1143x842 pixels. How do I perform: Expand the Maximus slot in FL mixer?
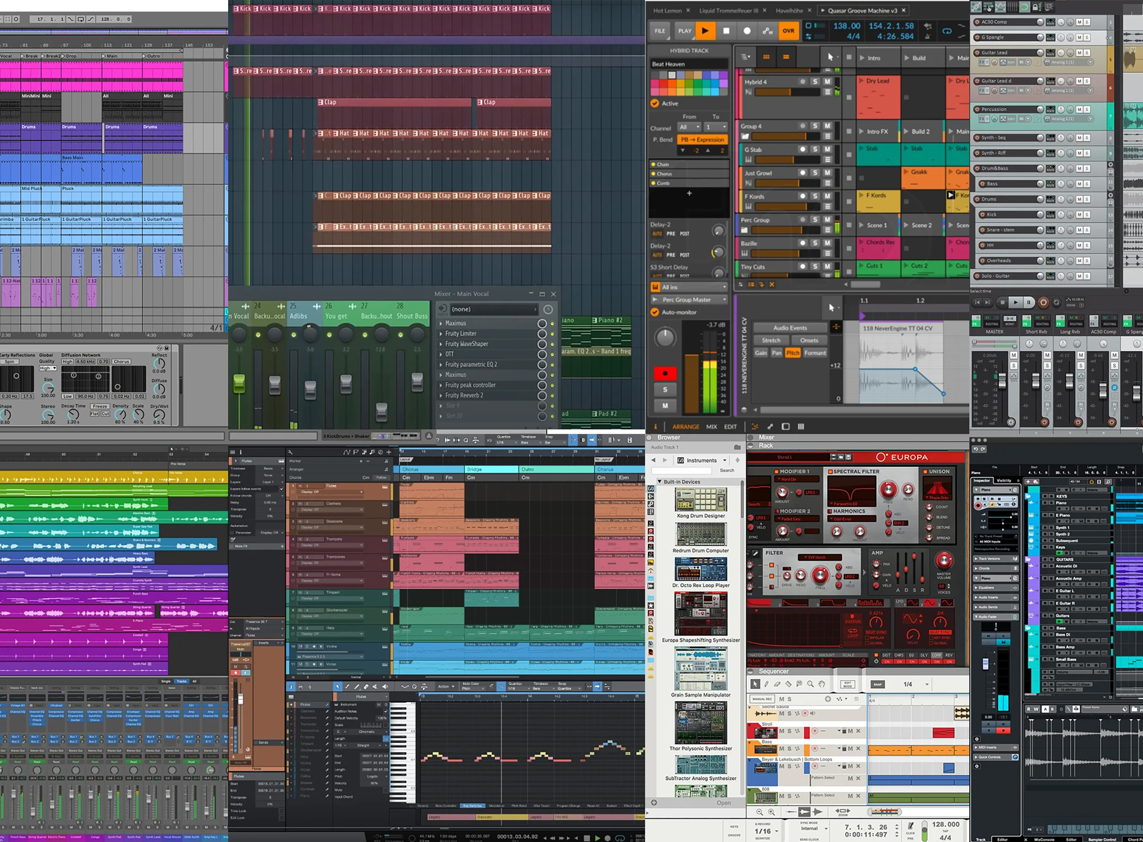[442, 323]
